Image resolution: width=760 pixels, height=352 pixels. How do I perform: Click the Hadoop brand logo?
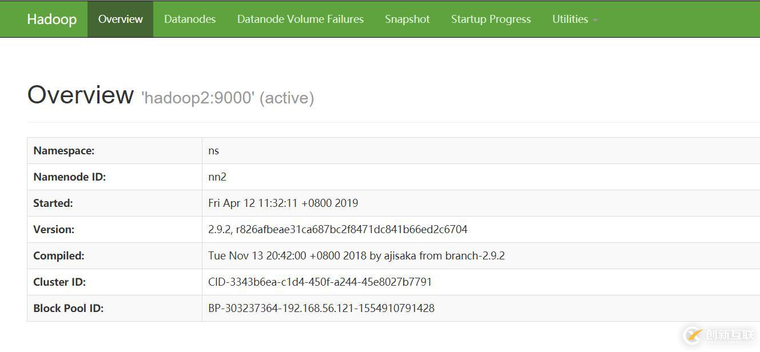(51, 19)
